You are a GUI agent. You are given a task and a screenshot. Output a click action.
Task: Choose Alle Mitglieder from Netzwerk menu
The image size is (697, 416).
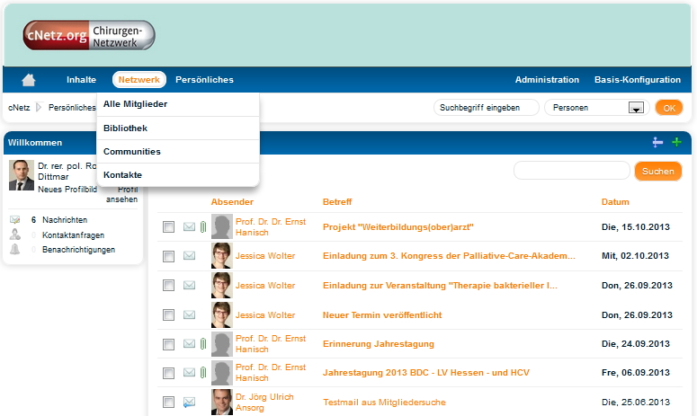click(x=135, y=104)
